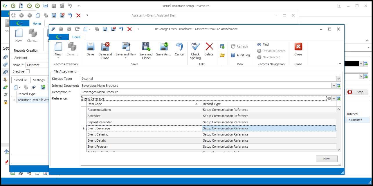Click the Save As ribbon button
Viewport: 373px width, 186px height.
(x=163, y=49)
